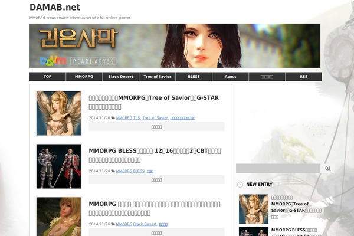Click the BLESS tag link

click(139, 171)
